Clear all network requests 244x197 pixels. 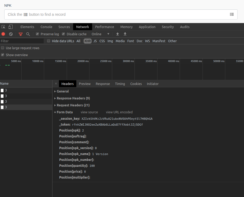click(x=11, y=34)
